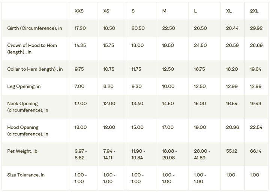Click the M size column header
270x192 pixels.
point(164,11)
